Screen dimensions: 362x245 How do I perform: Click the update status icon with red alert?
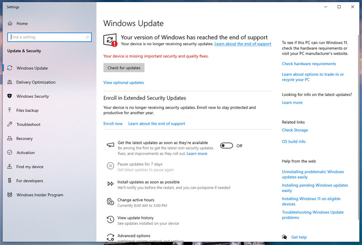point(110,40)
